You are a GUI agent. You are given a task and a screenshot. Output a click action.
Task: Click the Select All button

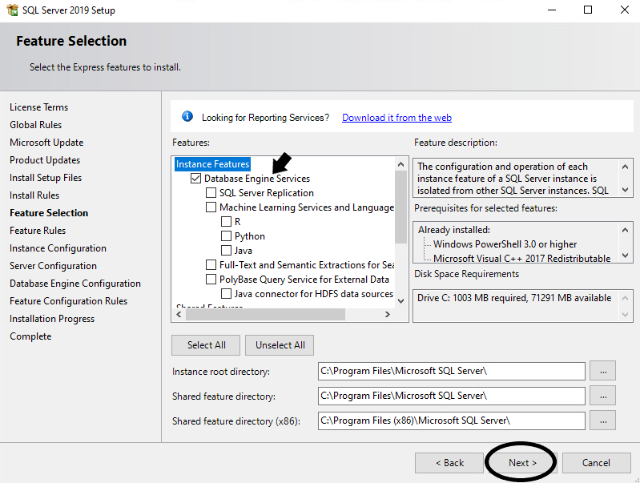[206, 345]
